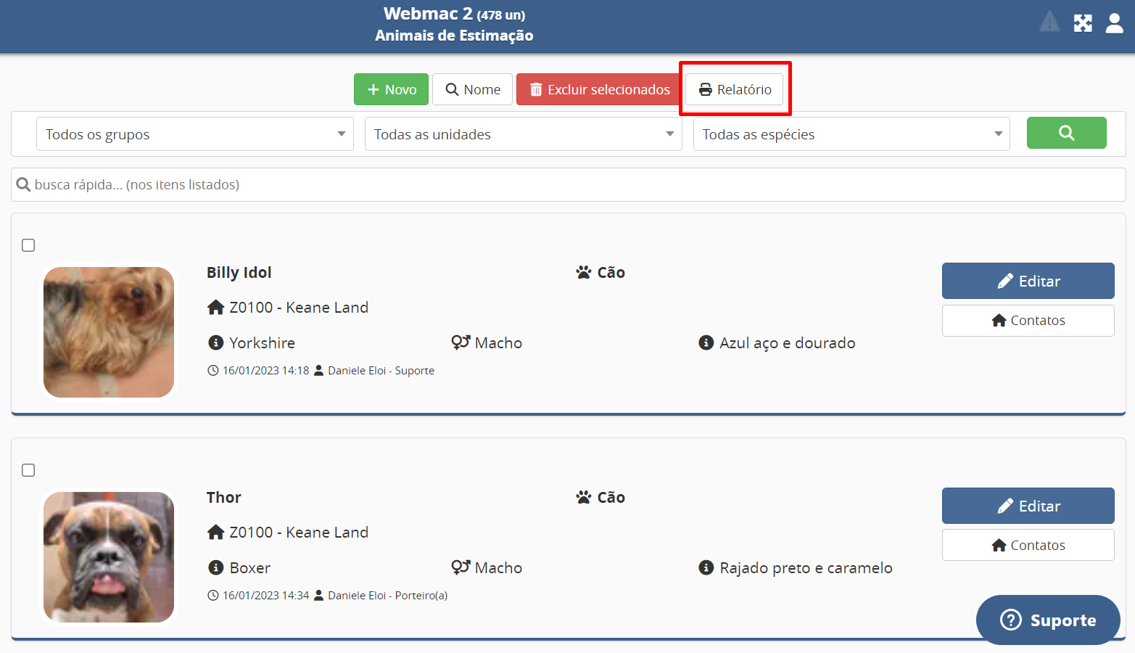Image resolution: width=1135 pixels, height=653 pixels.
Task: Expand the Todos os grupos dropdown
Action: point(194,134)
